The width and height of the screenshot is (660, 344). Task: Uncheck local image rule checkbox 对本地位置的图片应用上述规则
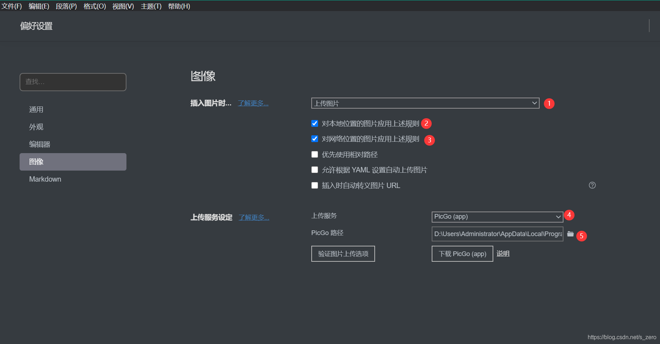[315, 124]
